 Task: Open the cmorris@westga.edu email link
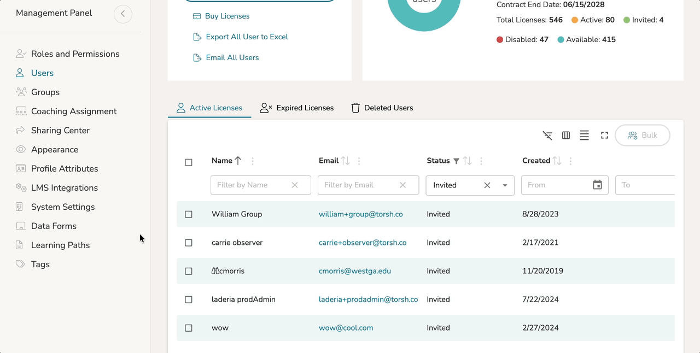click(x=354, y=271)
